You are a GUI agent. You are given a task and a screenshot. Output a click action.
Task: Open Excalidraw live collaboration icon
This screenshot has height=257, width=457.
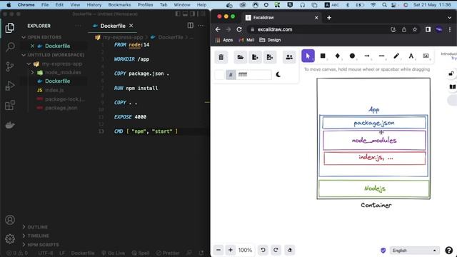tap(289, 57)
